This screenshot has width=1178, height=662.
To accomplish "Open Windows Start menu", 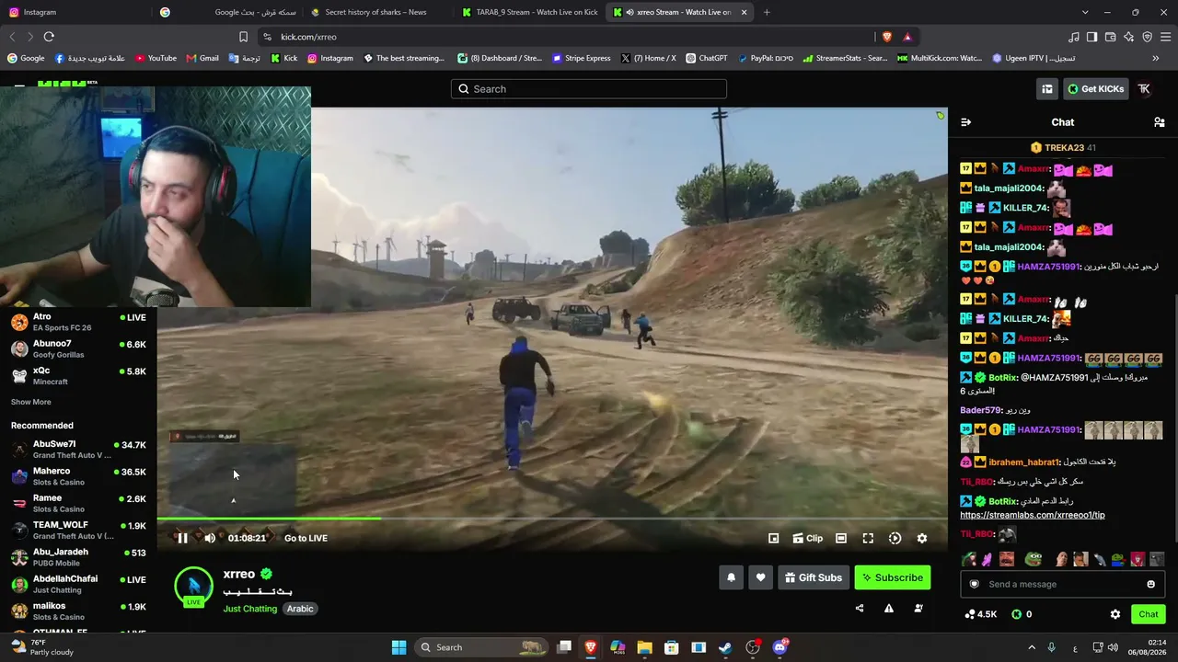I will click(398, 647).
